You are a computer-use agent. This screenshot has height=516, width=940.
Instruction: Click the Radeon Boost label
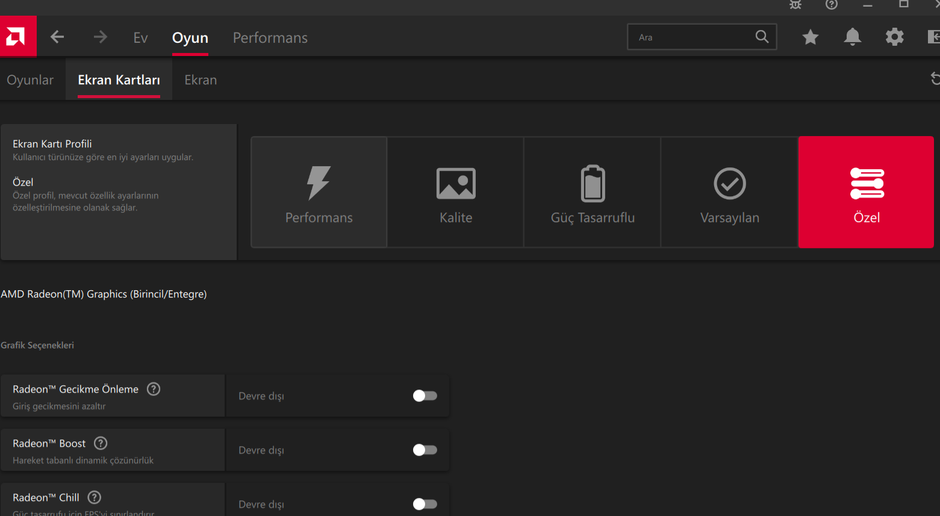(x=49, y=443)
